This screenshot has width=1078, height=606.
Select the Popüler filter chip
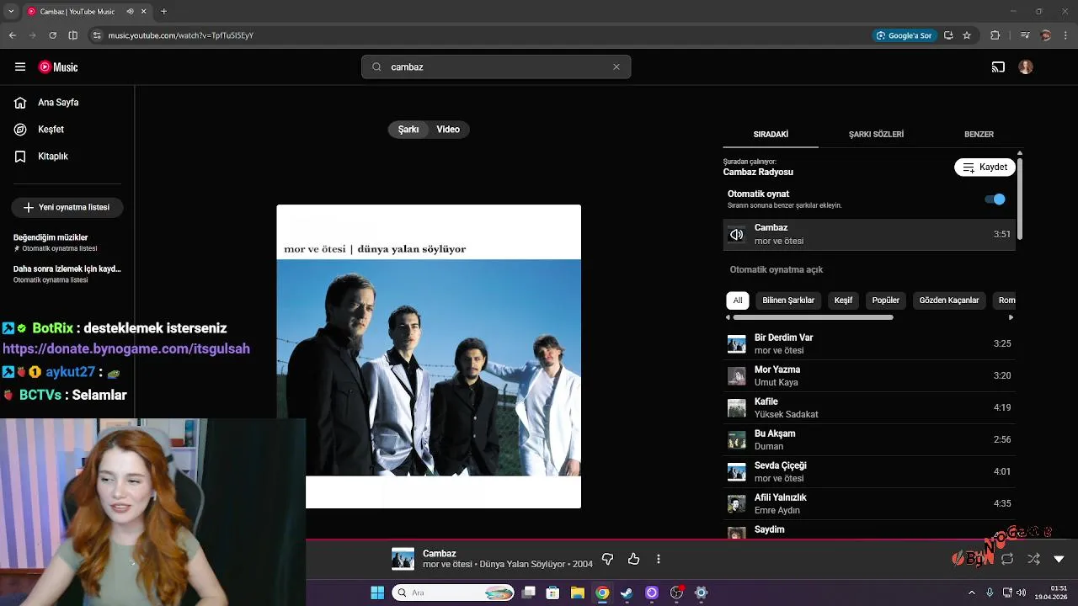[885, 300]
